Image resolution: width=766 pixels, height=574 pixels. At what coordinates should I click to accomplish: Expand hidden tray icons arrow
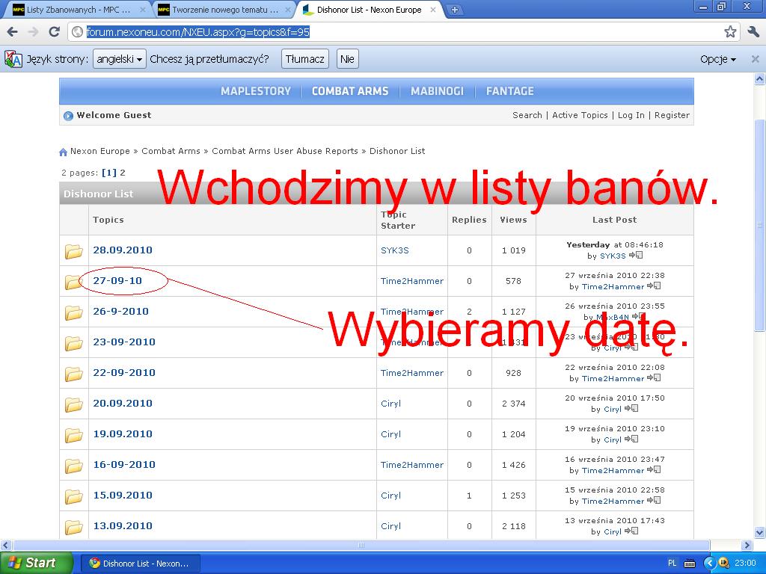pos(709,563)
